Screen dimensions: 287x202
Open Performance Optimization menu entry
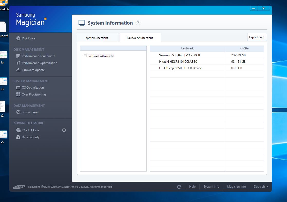(x=39, y=63)
